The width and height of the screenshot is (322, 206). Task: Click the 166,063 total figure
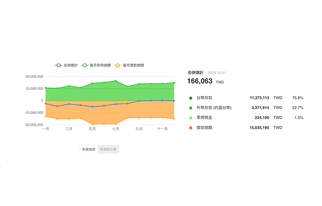[x=200, y=81]
